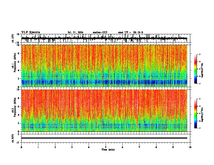Viewport: 214px width, 165px height.
Task: Click the ch.2 spectrogram "6" kHz tick label
Action: [x=19, y=106]
